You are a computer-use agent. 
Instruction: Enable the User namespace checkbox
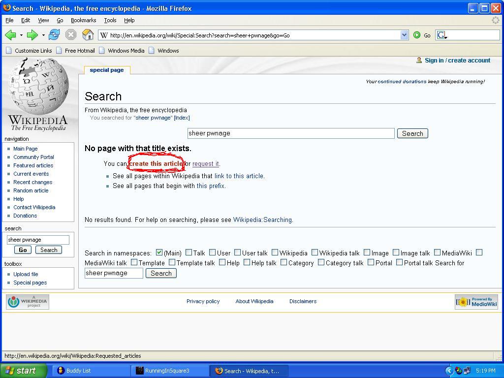[x=213, y=252]
